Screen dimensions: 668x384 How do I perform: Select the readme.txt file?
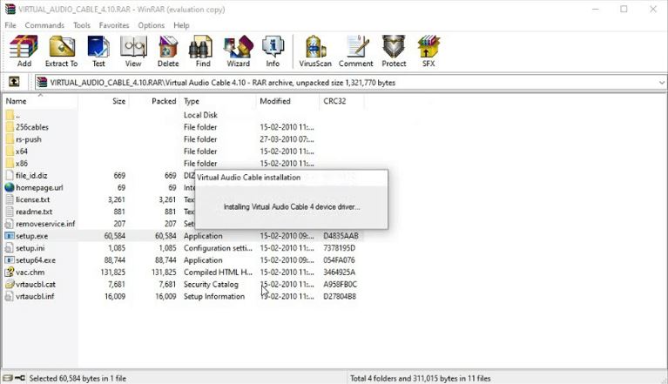(34, 212)
